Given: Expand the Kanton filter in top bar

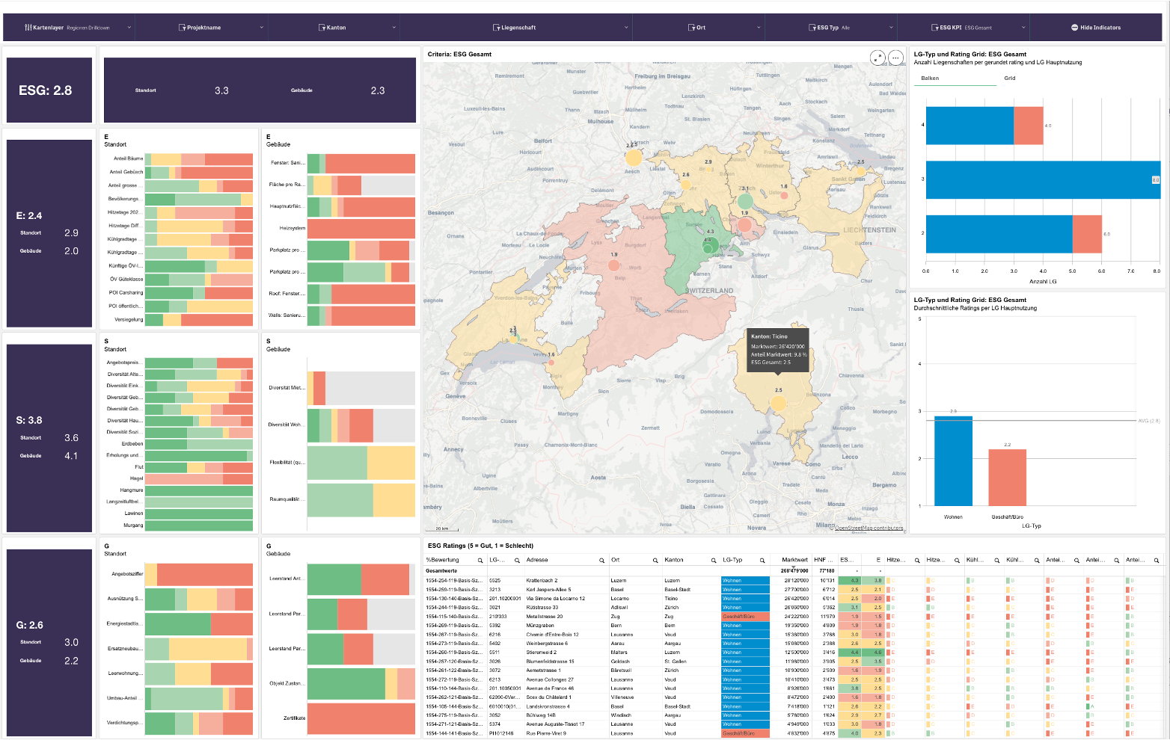Looking at the screenshot, I should point(334,28).
